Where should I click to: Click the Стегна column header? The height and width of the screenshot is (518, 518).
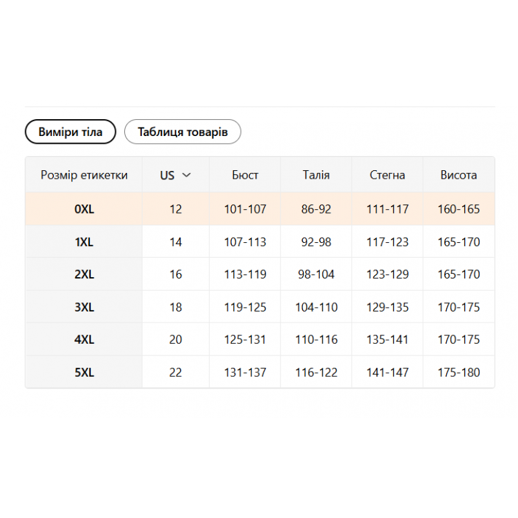(387, 175)
